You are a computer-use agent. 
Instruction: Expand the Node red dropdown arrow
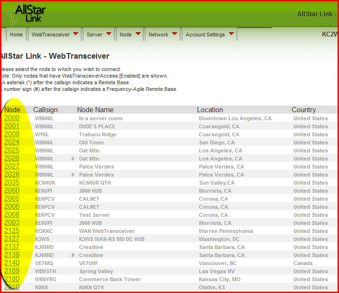click(138, 34)
